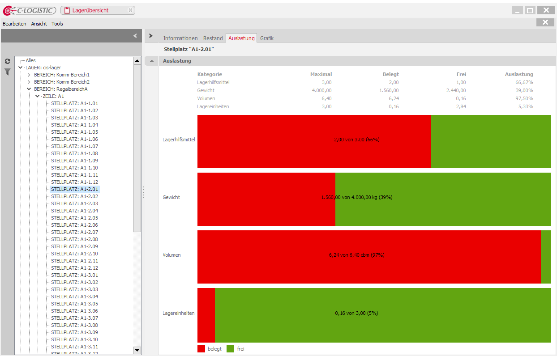
Task: Collapse the Auslastung section triangle
Action: (151, 61)
